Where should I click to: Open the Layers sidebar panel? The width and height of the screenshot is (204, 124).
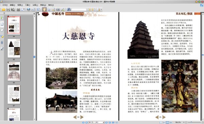(x=2, y=30)
